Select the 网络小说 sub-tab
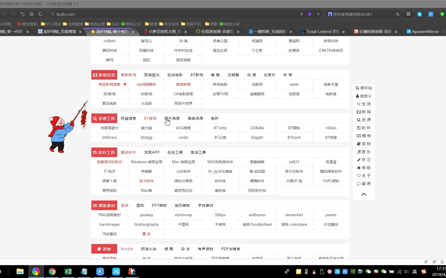Viewport: 446px width, 278px height. point(149,249)
